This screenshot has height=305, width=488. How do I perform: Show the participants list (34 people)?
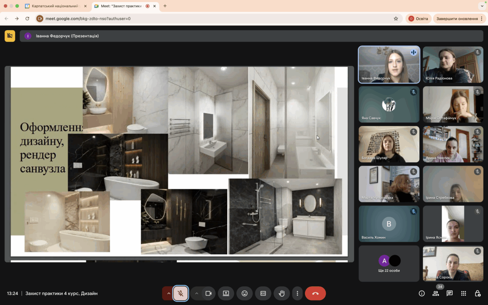click(x=436, y=293)
